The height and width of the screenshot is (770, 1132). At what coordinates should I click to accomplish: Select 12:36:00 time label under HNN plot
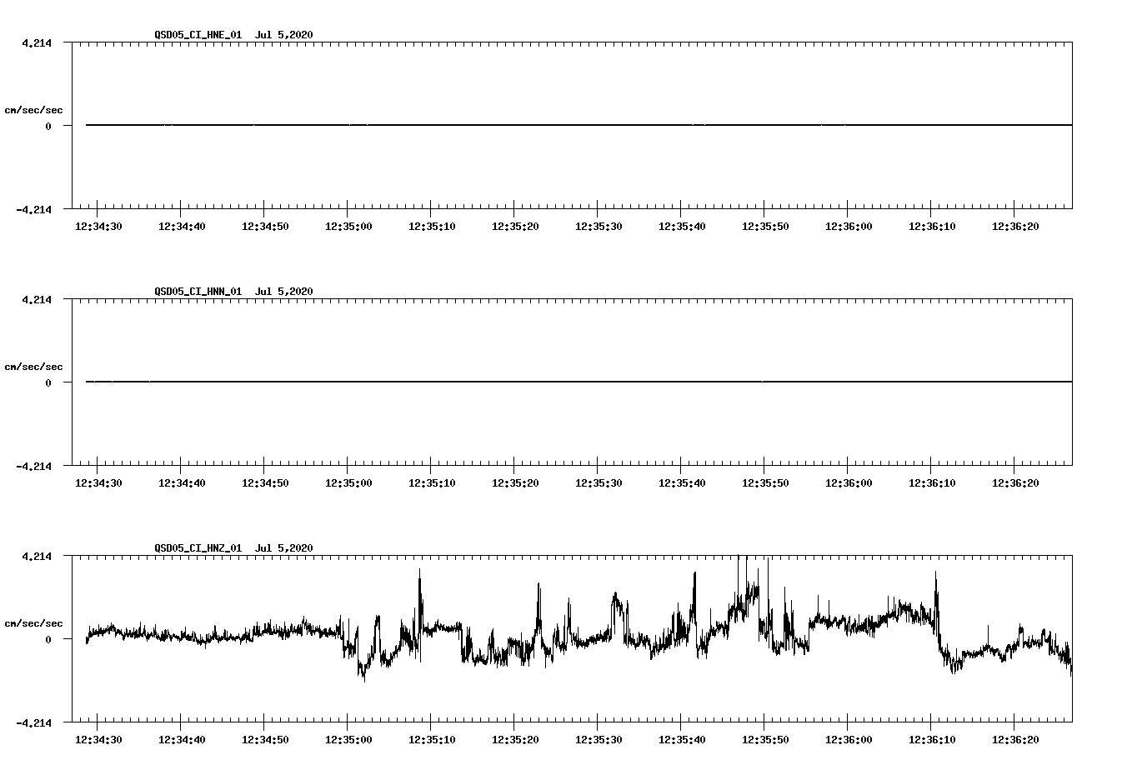click(x=849, y=483)
